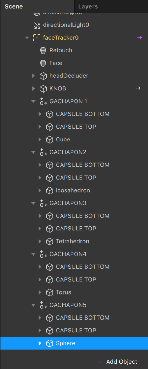Click the directionalLight0 light icon
Screen dimensions: 148x369
37,25
